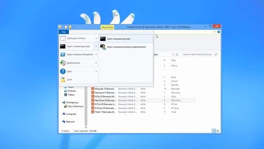The width and height of the screenshot is (264, 149).
Task: Click the new window icon in menu
Action: pyautogui.click(x=63, y=38)
